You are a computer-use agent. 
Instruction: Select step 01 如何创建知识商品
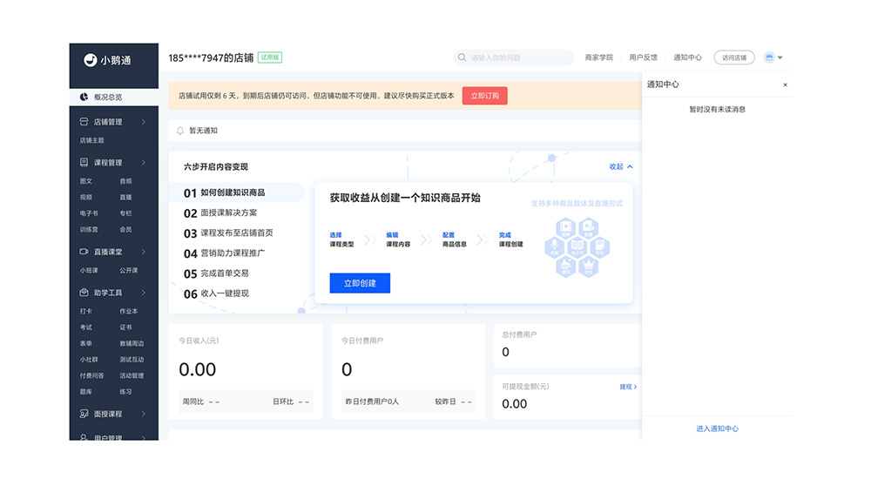point(237,192)
